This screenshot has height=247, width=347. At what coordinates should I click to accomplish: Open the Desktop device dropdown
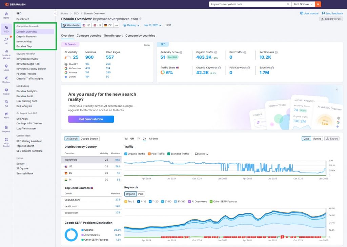pos(131,25)
